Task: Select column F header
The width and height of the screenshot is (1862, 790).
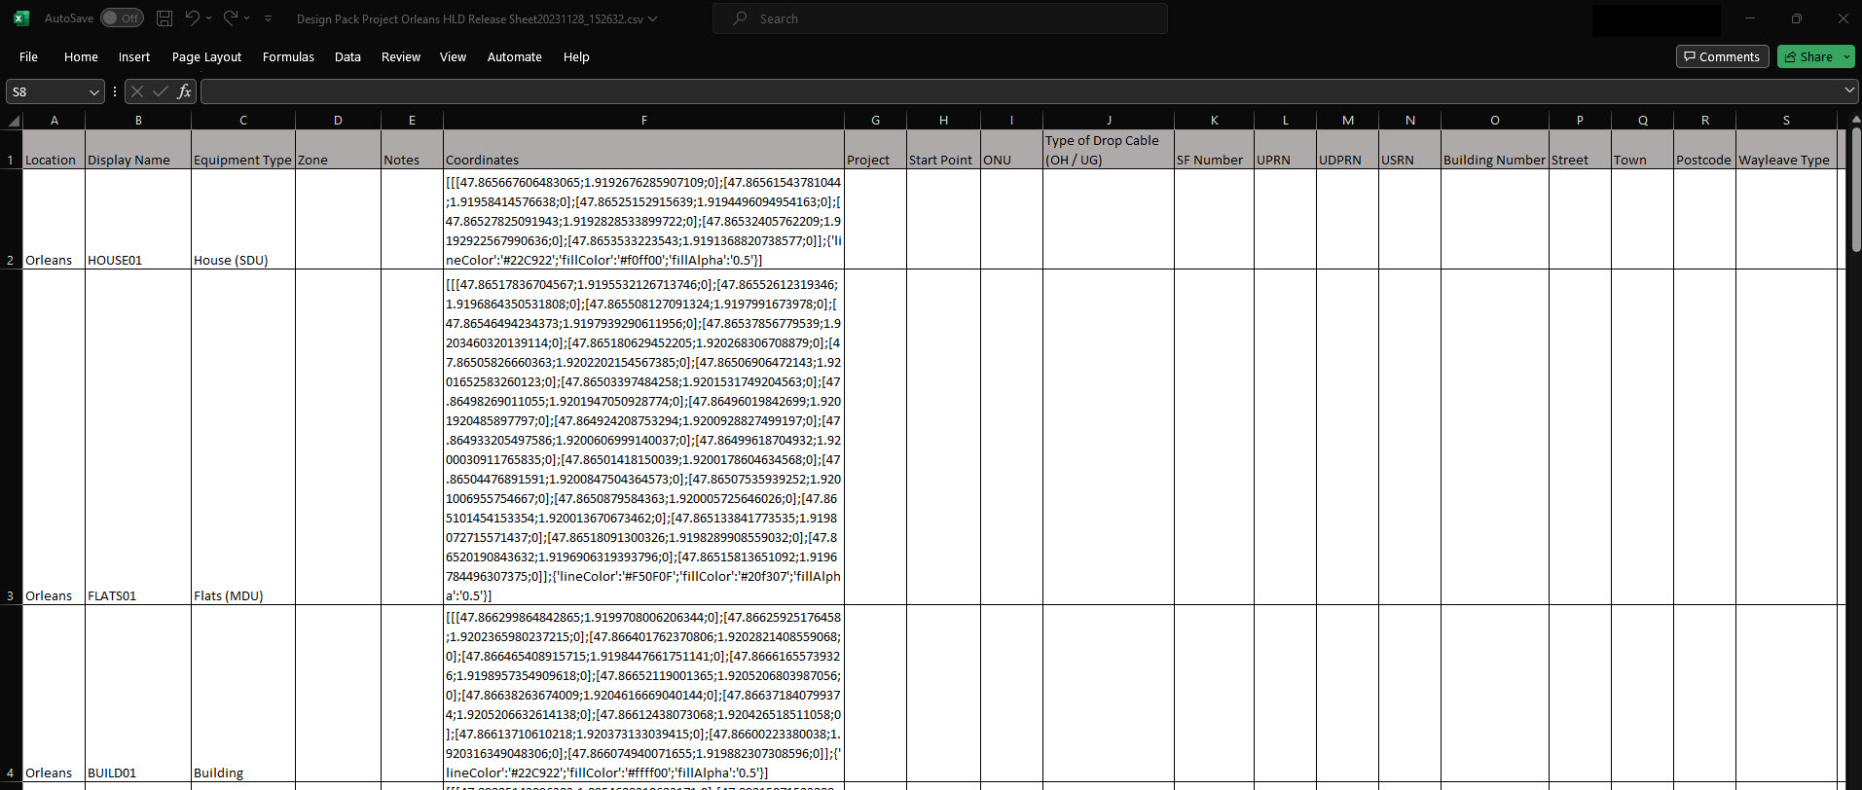Action: point(643,121)
